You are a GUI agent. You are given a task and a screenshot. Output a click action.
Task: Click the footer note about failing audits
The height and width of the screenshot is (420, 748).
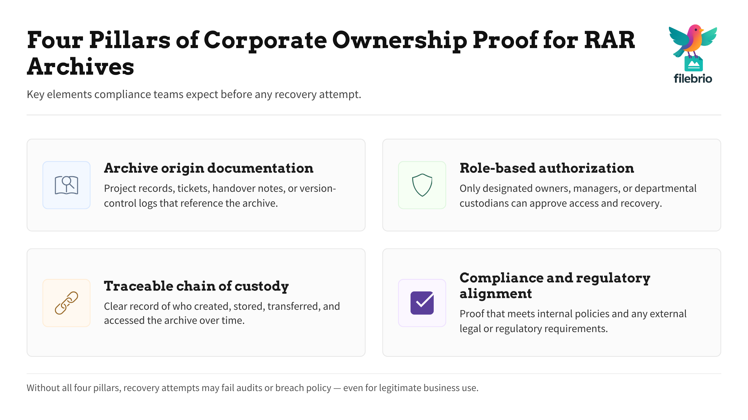pos(253,388)
